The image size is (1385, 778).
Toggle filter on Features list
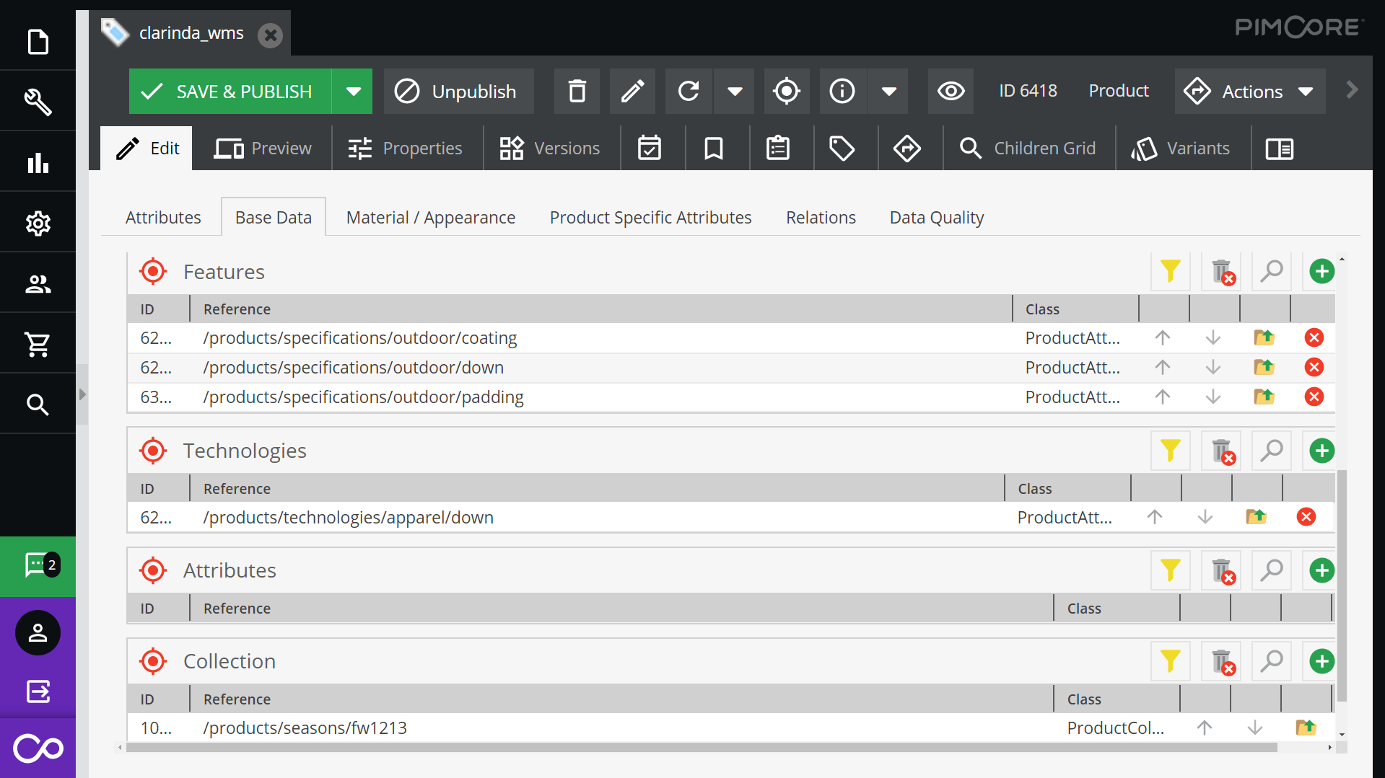coord(1170,272)
